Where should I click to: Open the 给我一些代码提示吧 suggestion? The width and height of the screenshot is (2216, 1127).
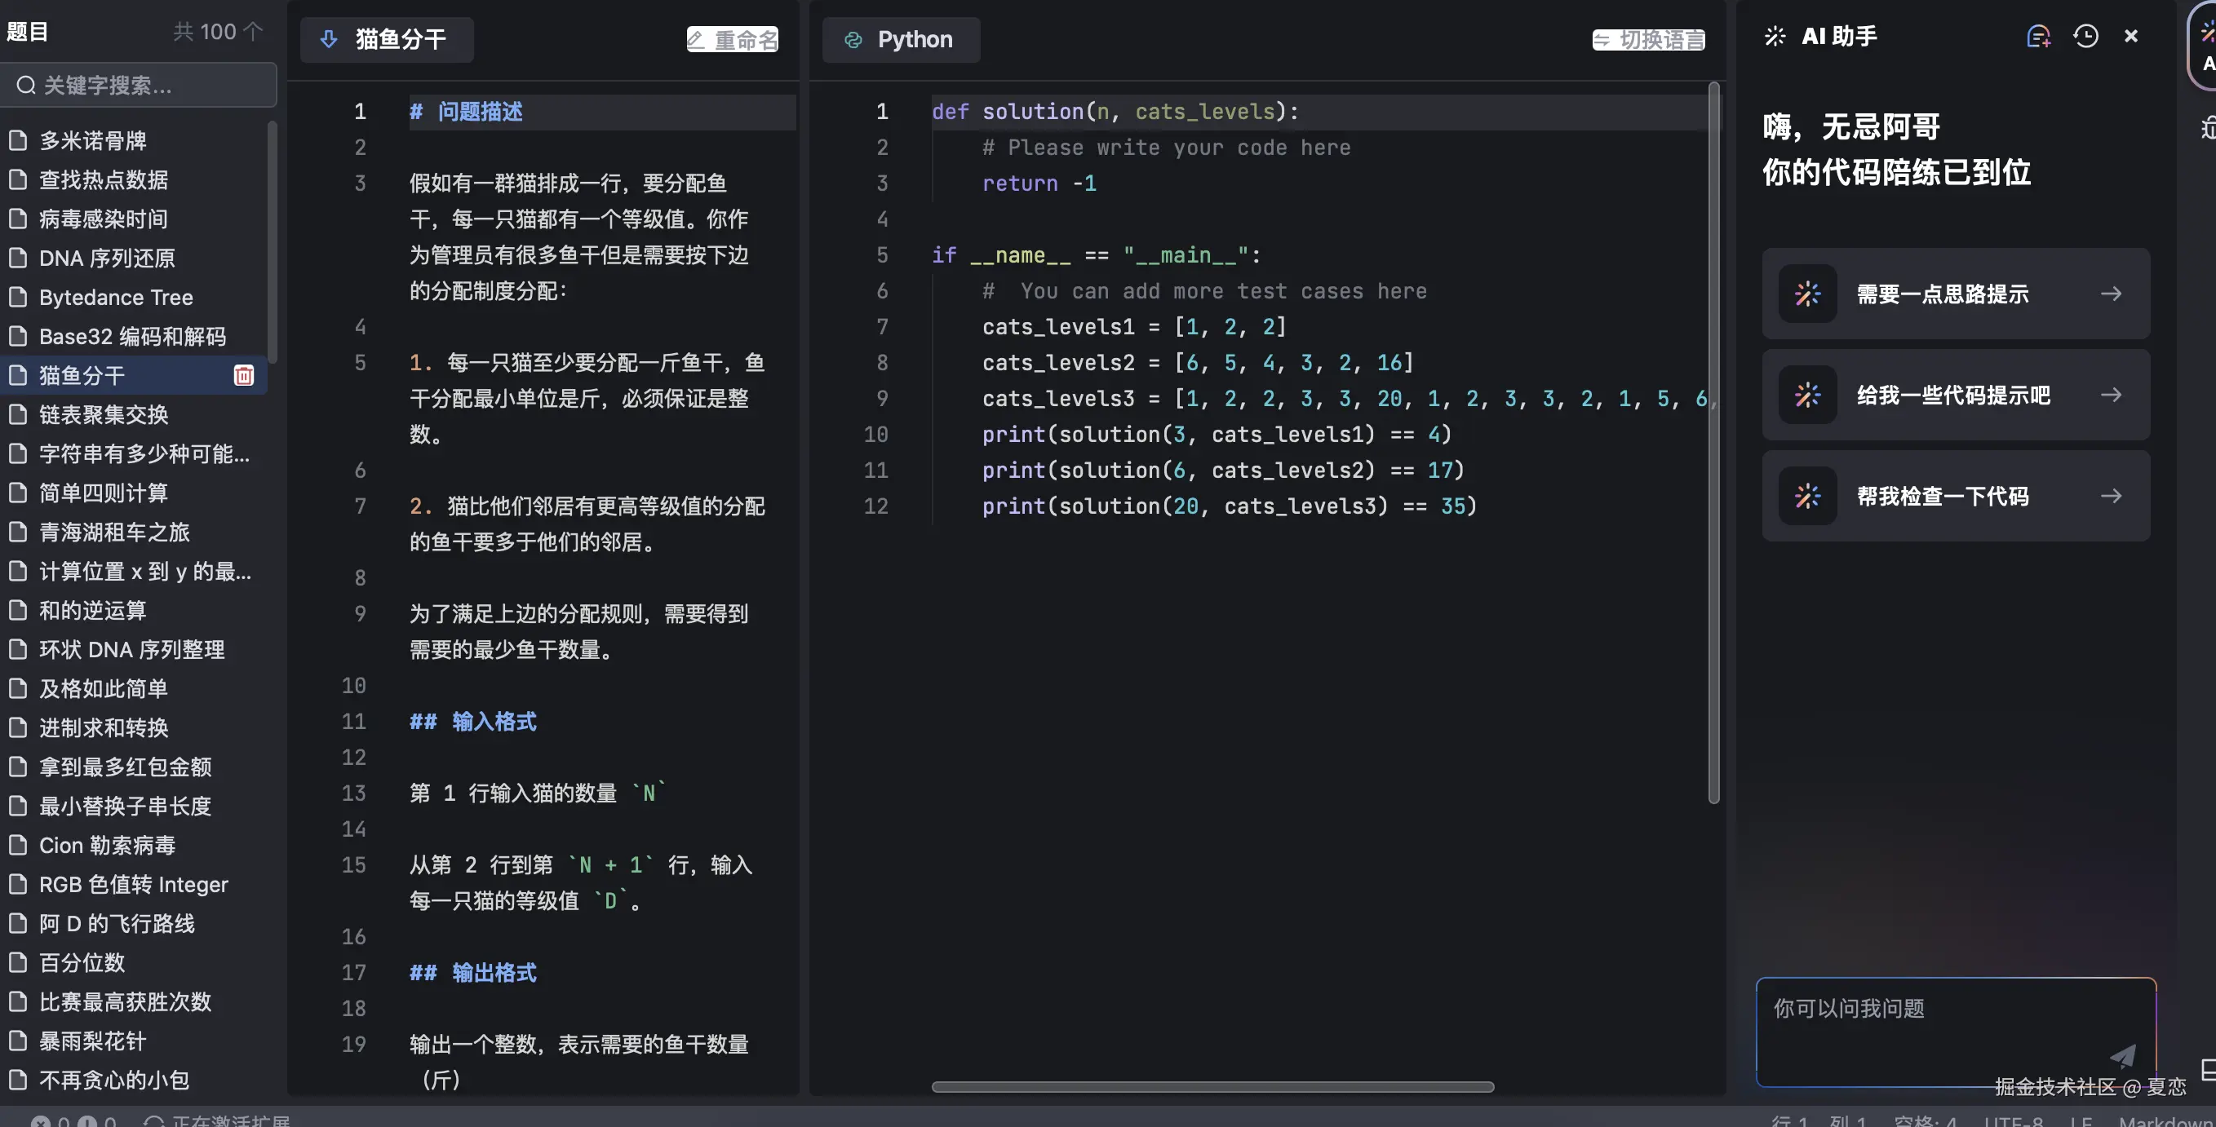(x=1956, y=396)
